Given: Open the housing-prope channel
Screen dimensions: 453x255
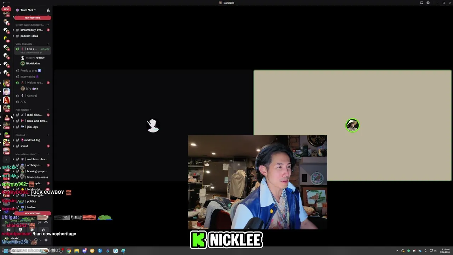Looking at the screenshot, I should coord(33,171).
